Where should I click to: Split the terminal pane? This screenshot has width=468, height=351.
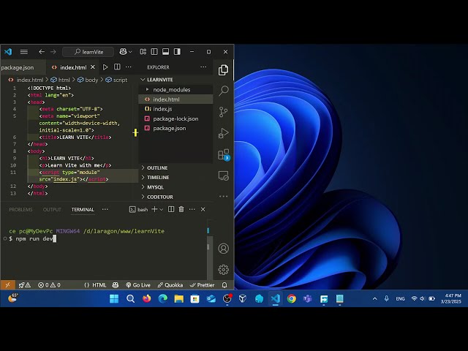171,209
